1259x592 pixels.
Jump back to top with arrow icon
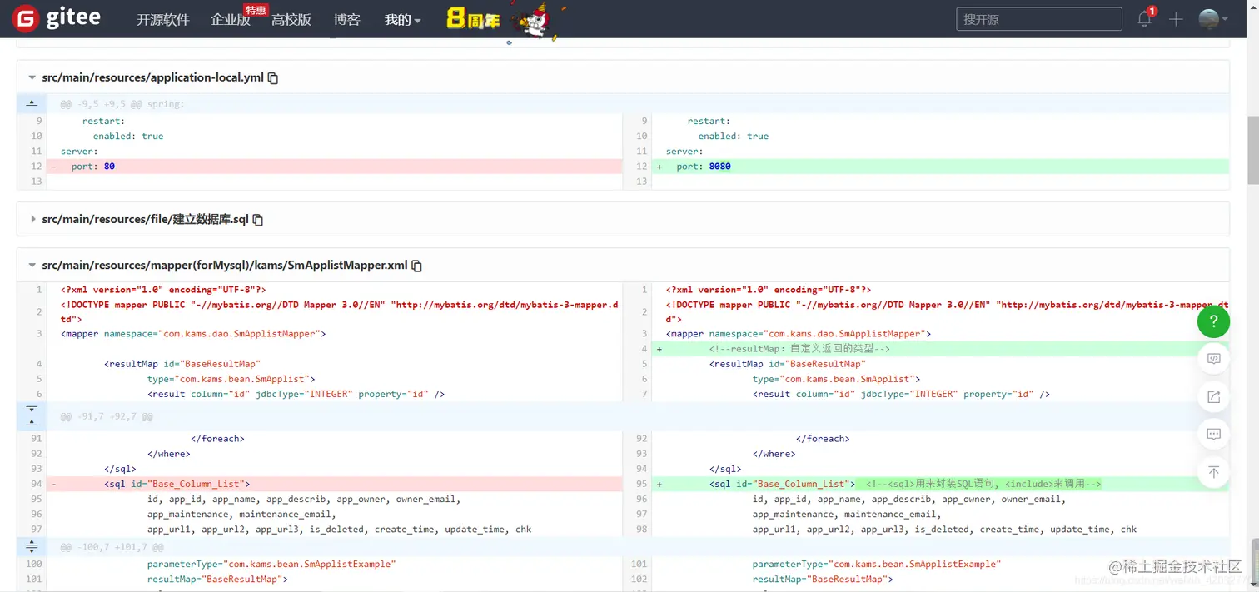tap(1213, 472)
